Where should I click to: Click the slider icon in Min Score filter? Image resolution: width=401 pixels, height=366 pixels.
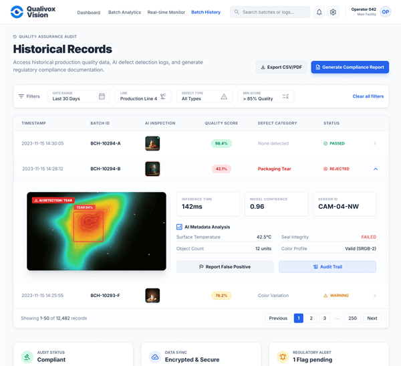285,96
